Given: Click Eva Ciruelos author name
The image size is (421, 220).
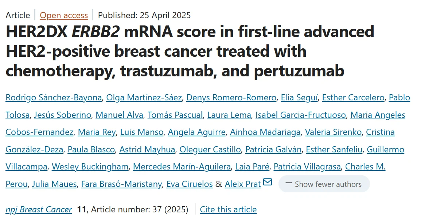Looking at the screenshot, I should [x=190, y=184].
